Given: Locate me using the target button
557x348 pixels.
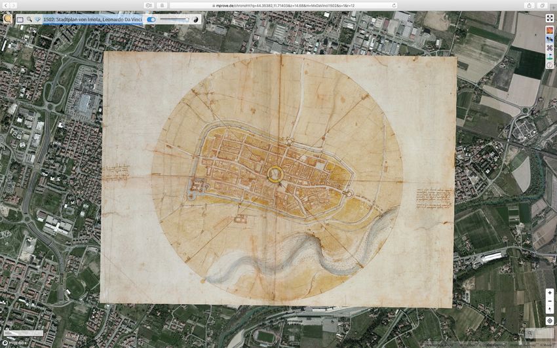Looking at the screenshot, I should coord(550,320).
